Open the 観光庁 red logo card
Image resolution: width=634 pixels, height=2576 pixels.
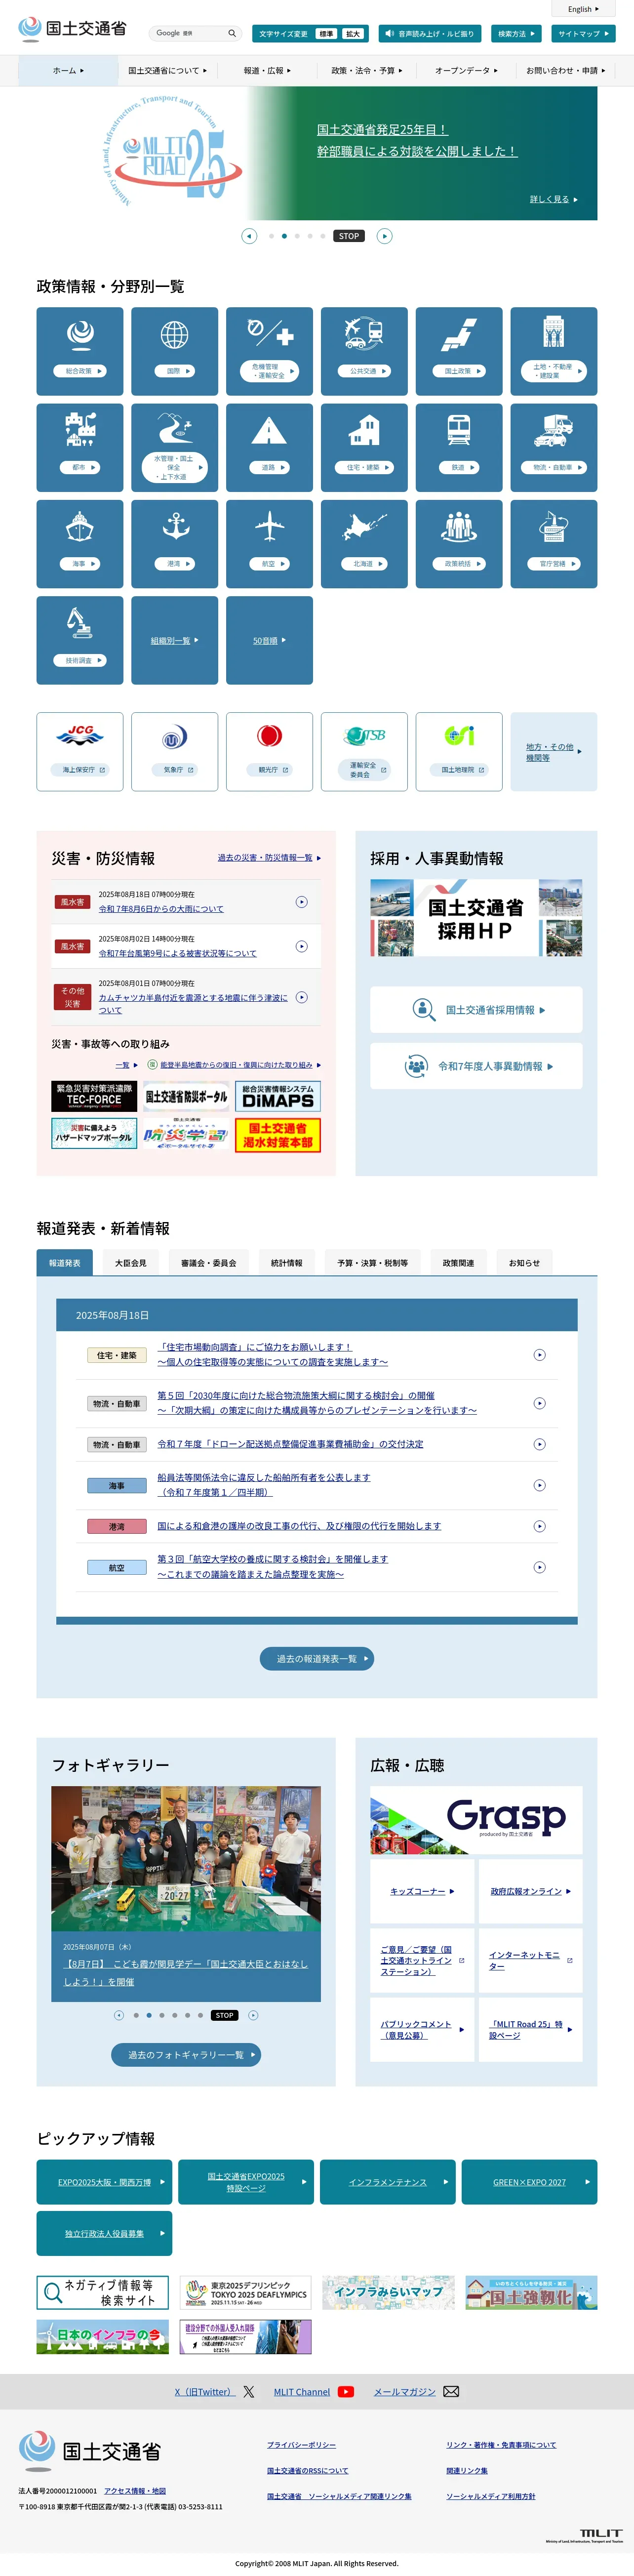269,752
